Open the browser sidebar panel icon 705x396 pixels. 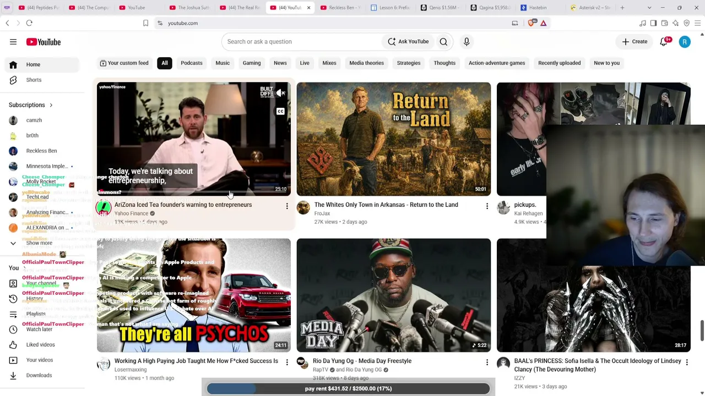653,23
